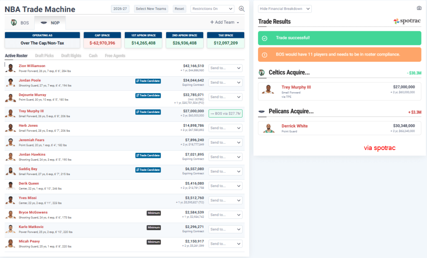The height and width of the screenshot is (258, 427).
Task: Switch to the NOP team tab
Action: (x=50, y=23)
